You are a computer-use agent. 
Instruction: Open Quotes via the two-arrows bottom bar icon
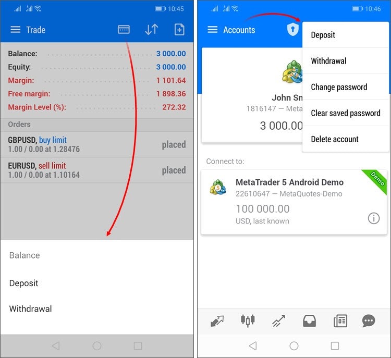pos(217,322)
